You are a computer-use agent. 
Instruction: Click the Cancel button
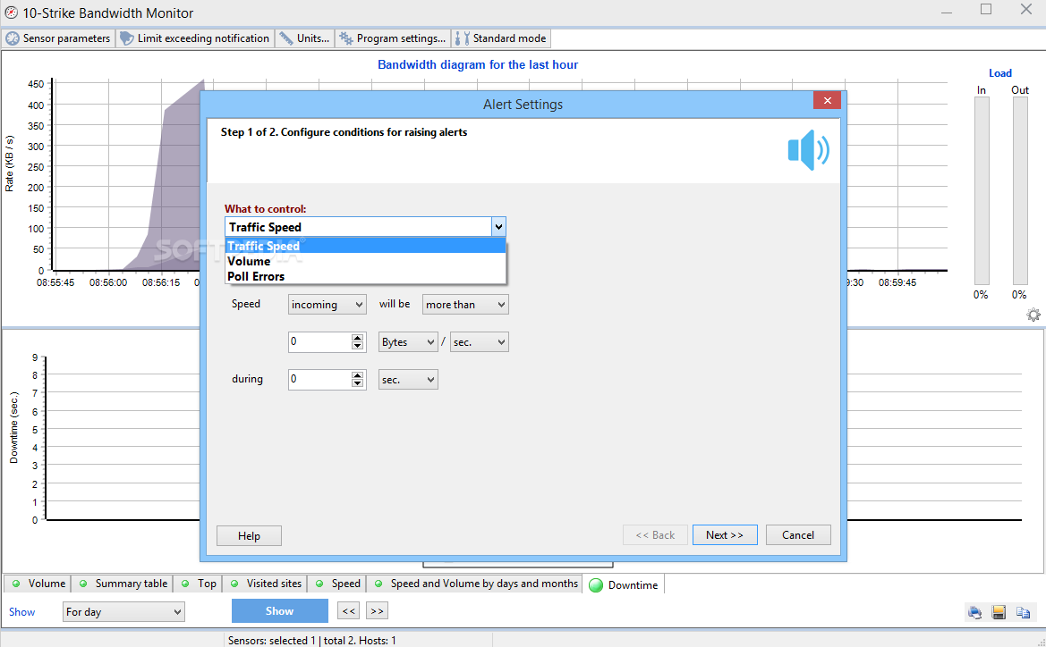(x=798, y=535)
